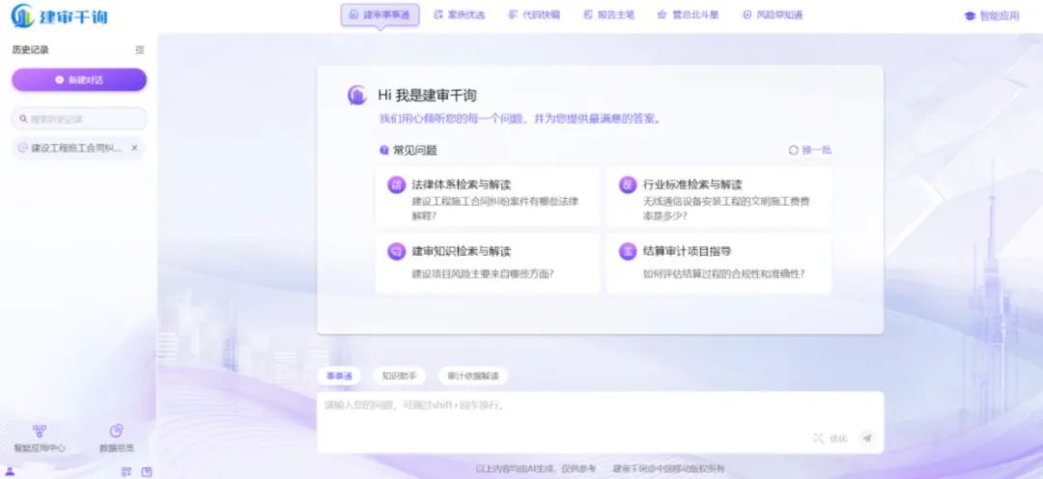This screenshot has width=1043, height=479.
Task: Switch to the 报告主笔 tab
Action: point(609,15)
